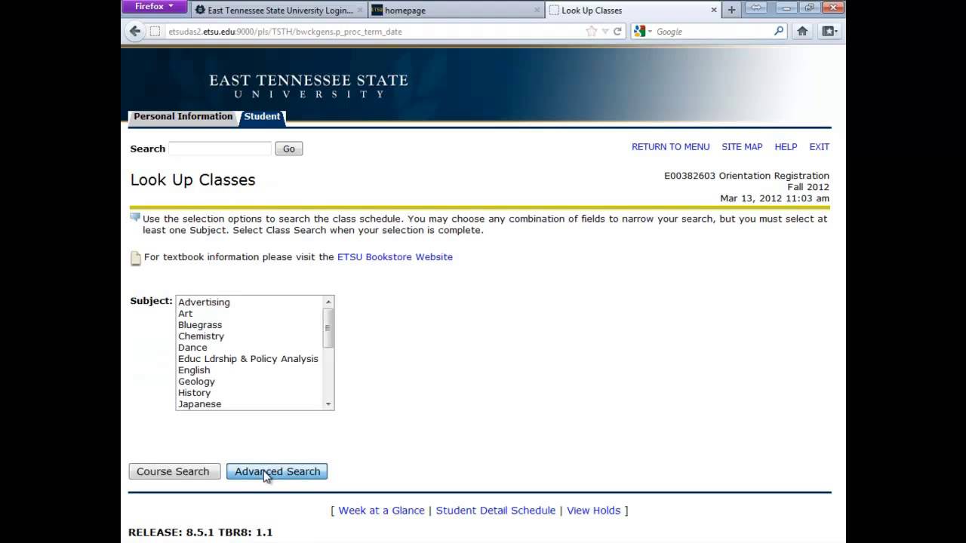Click Subject list scroll up arrow

coord(328,302)
